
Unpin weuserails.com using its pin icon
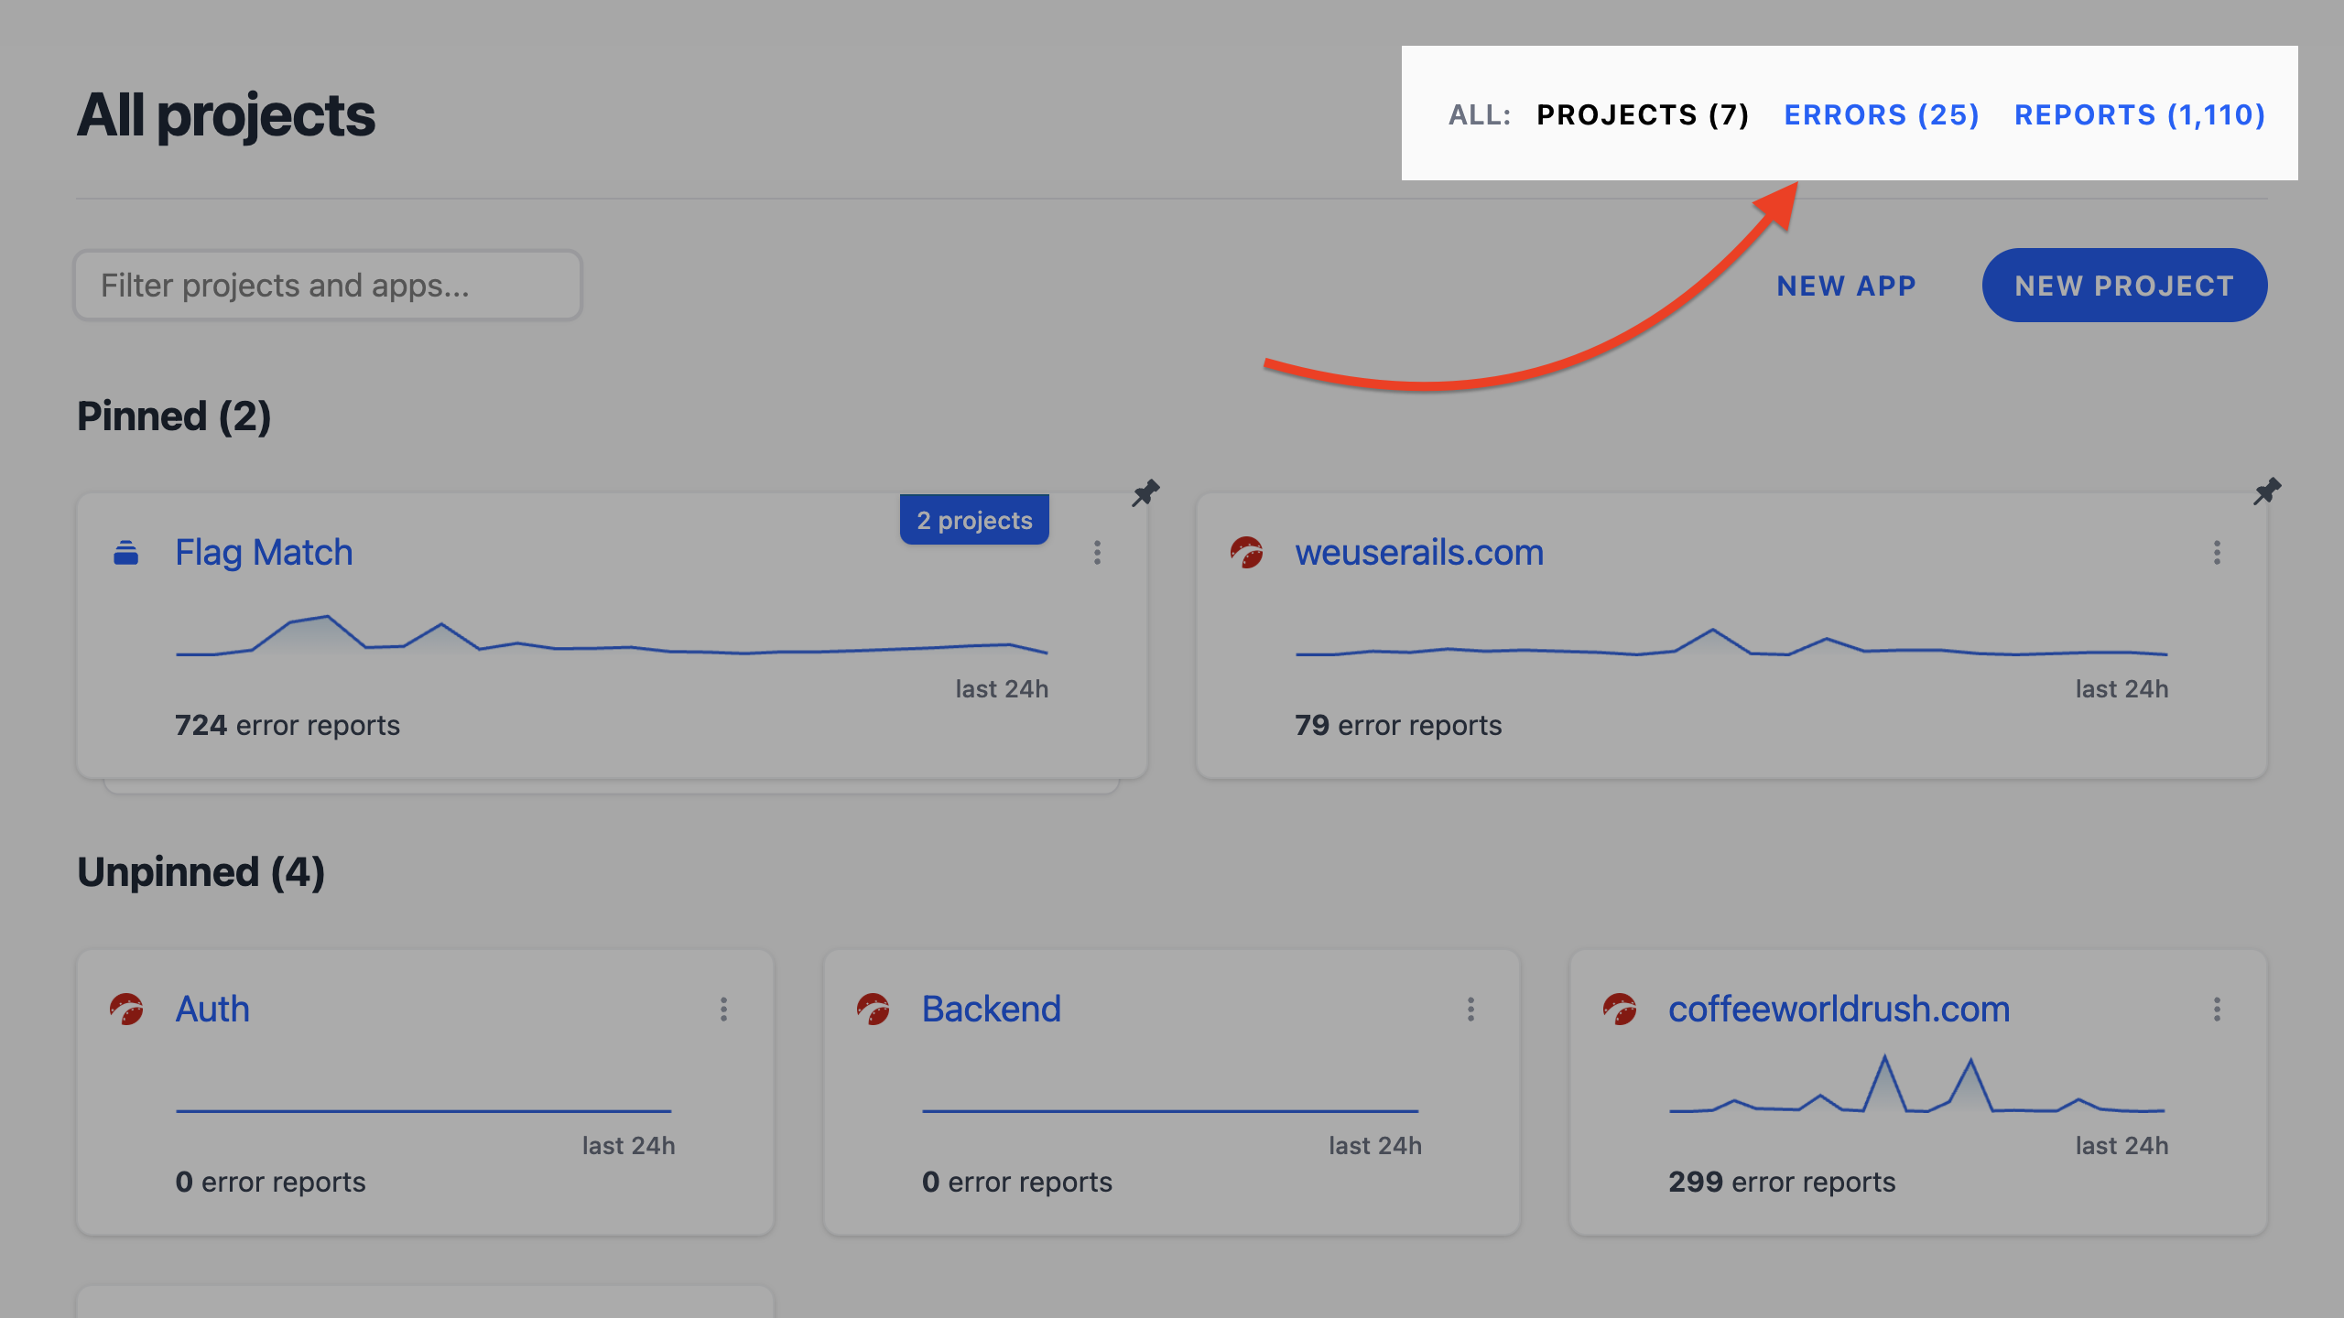[2267, 492]
